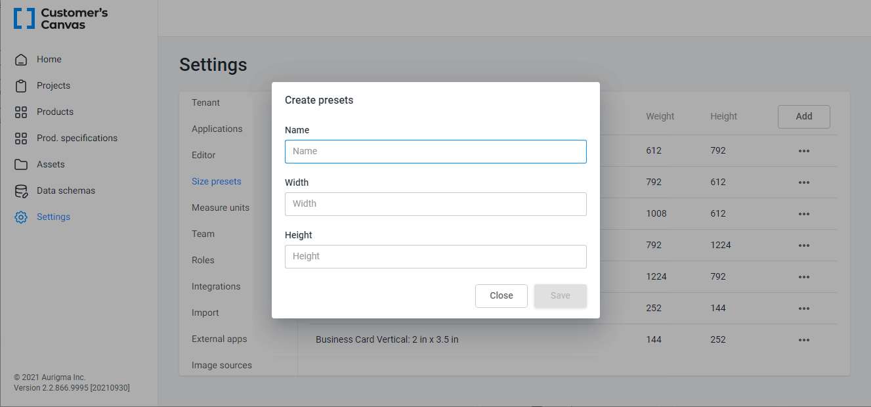Click the Products grid icon

20,112
